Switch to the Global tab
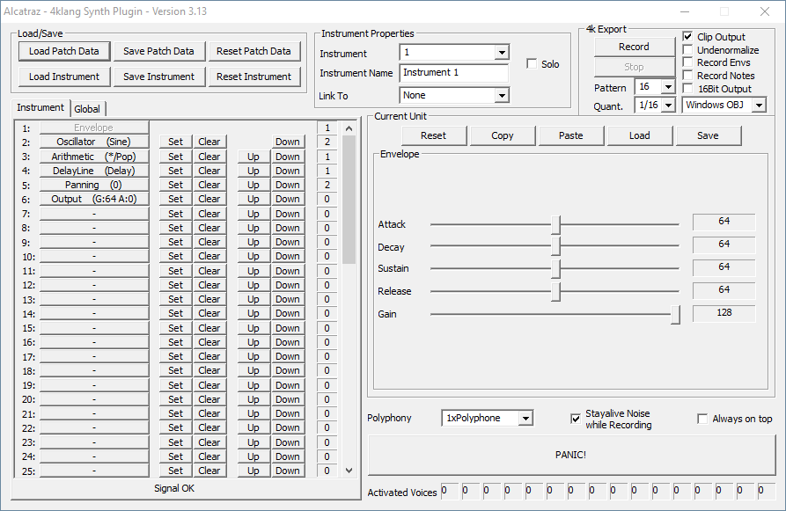 click(87, 109)
